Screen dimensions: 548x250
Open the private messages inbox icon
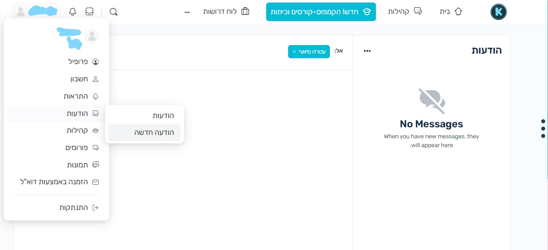[x=89, y=11]
